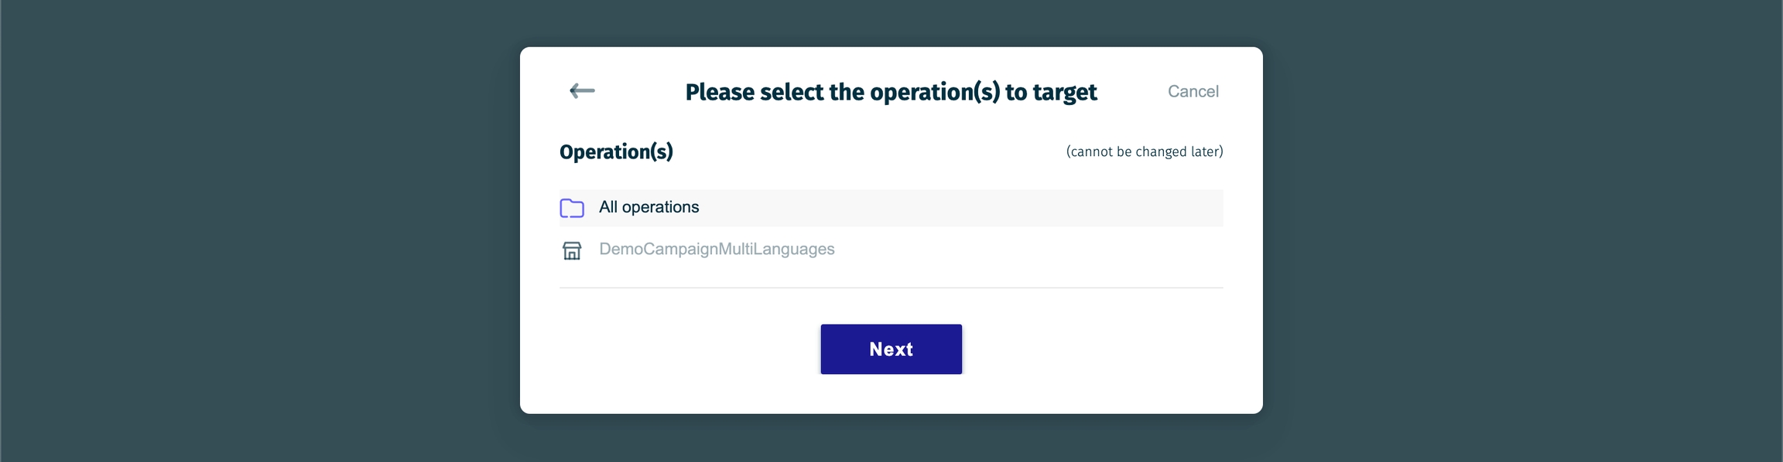
Task: Click the dark backdrop above the dialog
Action: 891,22
